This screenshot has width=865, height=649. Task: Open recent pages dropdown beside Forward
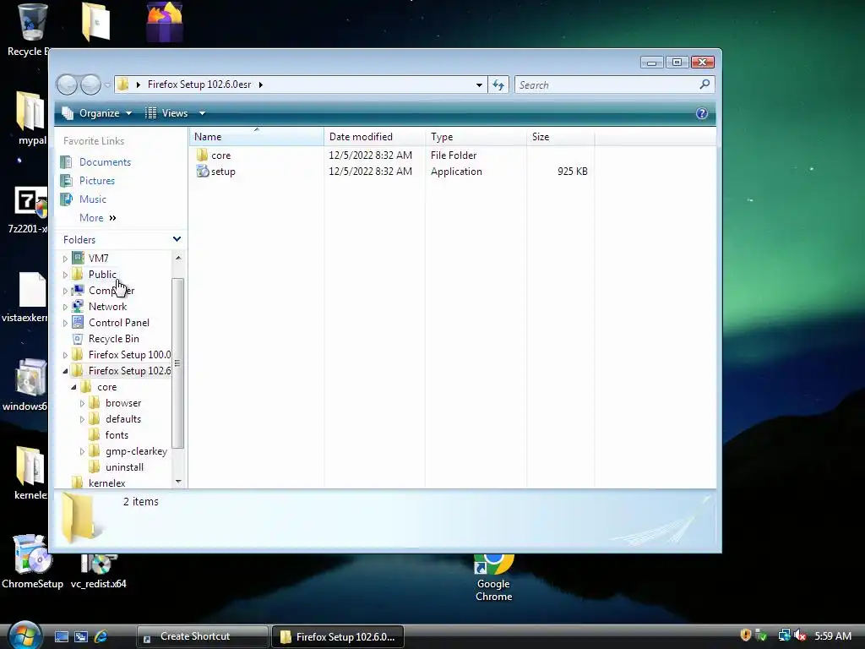pyautogui.click(x=107, y=85)
